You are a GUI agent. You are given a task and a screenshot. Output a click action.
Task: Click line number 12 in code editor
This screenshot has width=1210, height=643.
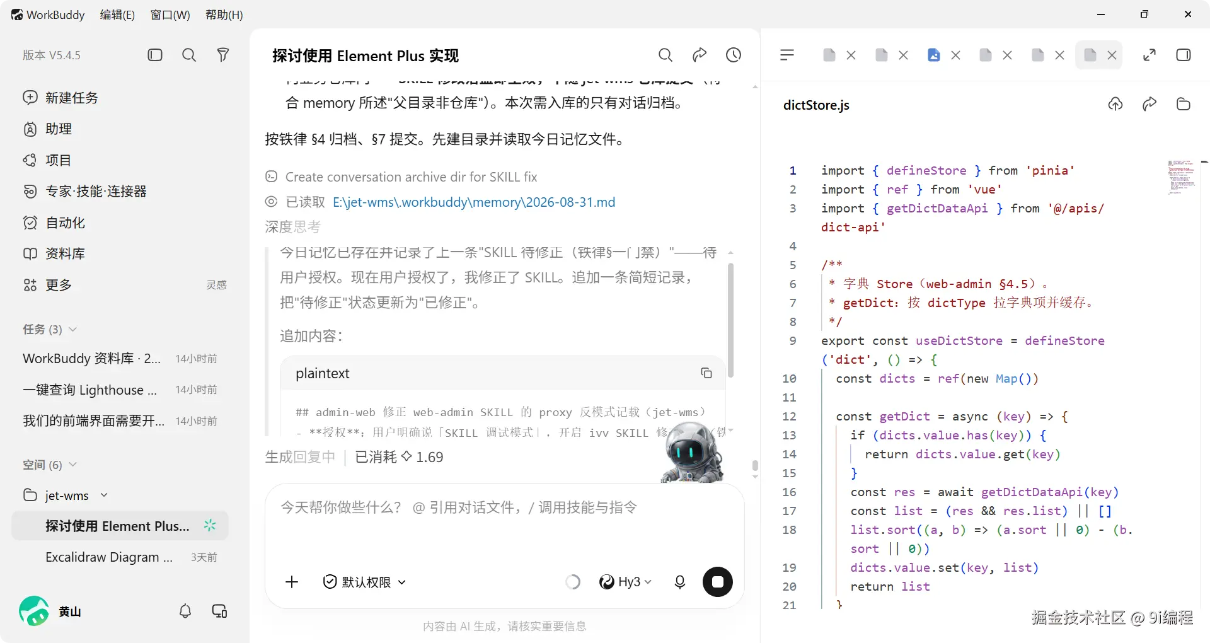(x=790, y=416)
